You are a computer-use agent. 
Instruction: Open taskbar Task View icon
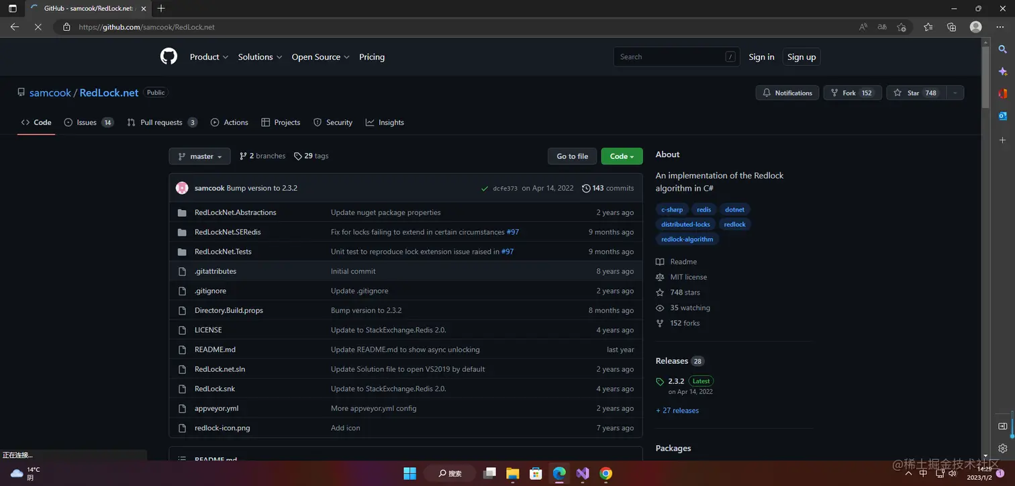(x=489, y=473)
